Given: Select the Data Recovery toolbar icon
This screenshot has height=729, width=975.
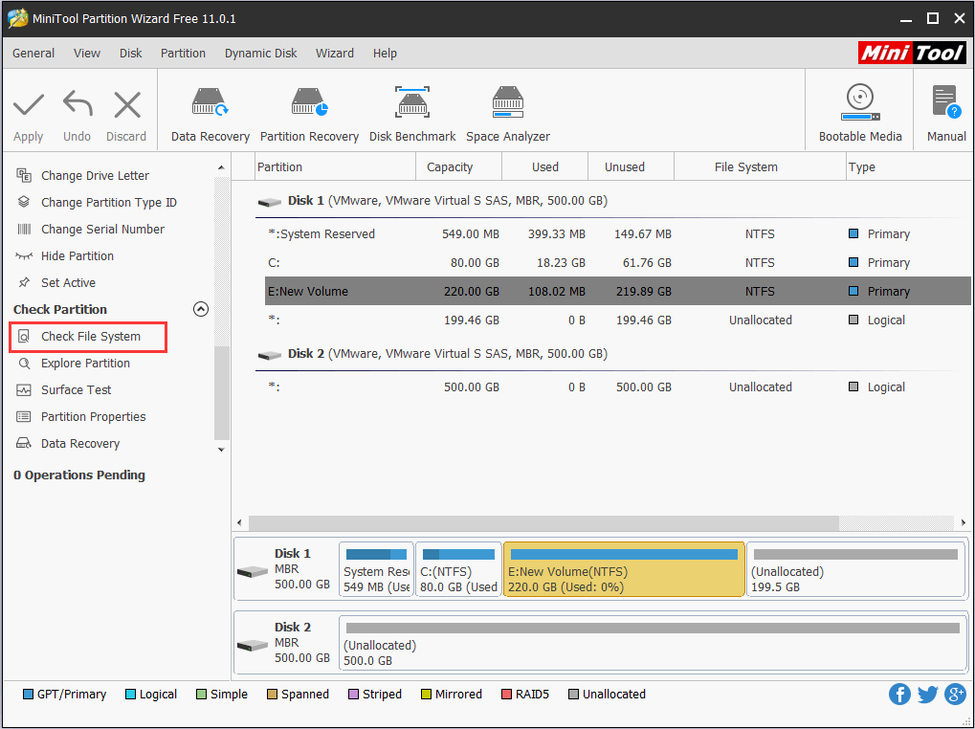Looking at the screenshot, I should pos(209,110).
